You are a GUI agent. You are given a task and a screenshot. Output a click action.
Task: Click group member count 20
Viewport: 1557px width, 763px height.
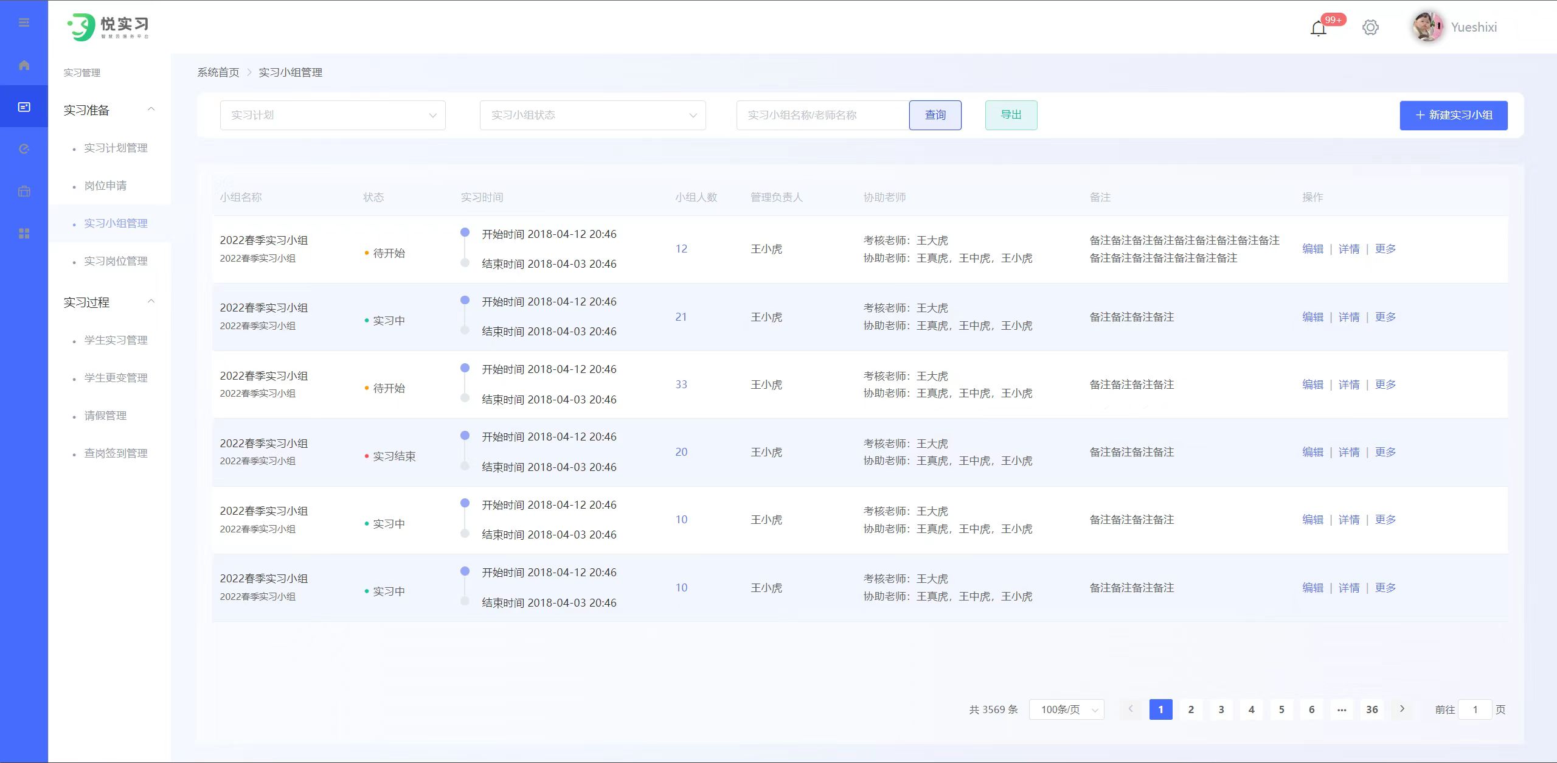[681, 452]
